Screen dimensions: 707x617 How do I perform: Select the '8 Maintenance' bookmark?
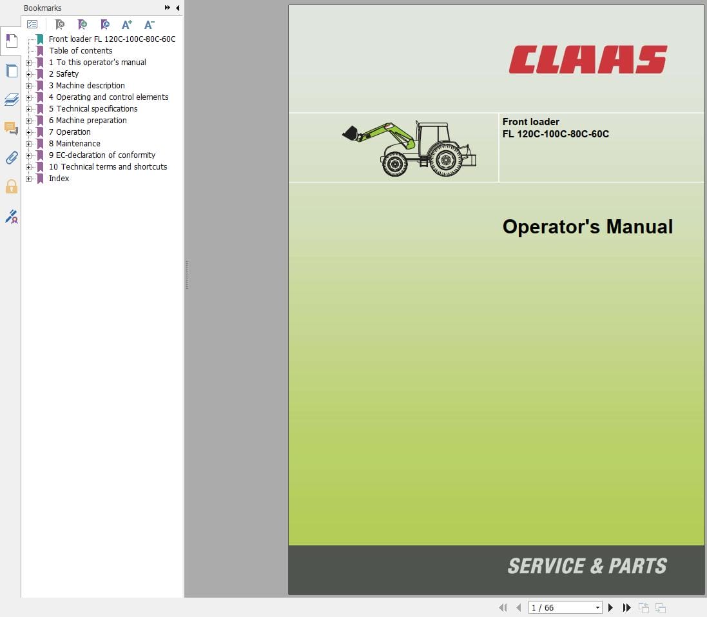74,143
